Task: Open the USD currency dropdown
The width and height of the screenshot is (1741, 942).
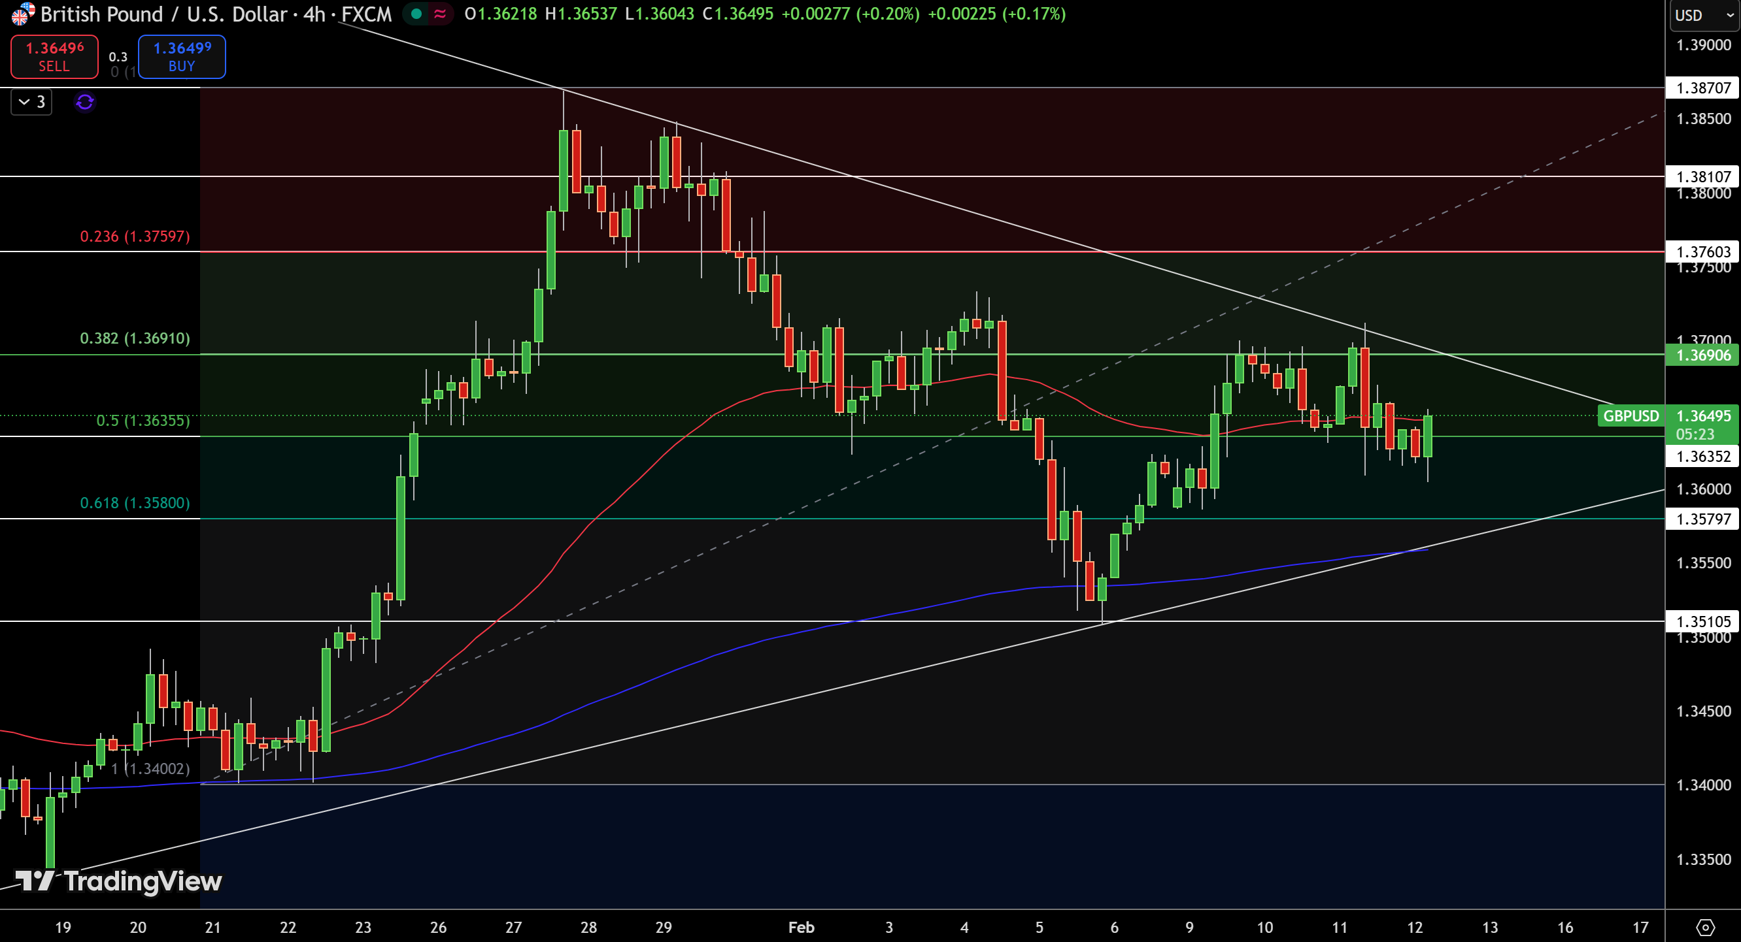Action: 1703,15
